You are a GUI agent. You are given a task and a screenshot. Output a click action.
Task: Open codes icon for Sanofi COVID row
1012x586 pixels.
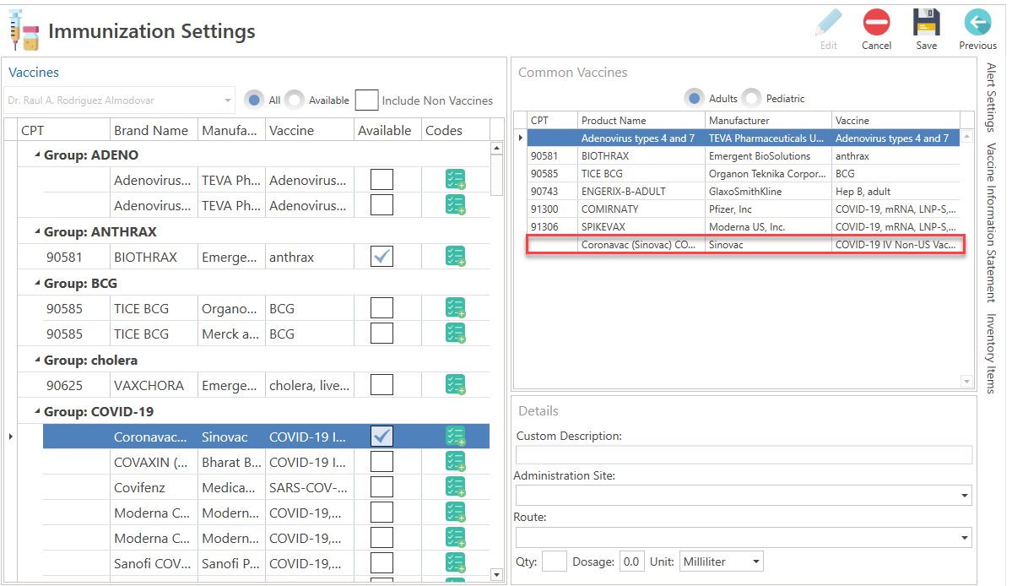click(456, 562)
